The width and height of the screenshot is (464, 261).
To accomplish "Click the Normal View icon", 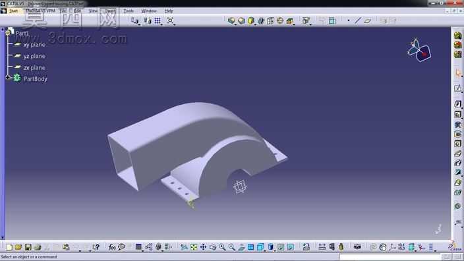I will coord(241,247).
